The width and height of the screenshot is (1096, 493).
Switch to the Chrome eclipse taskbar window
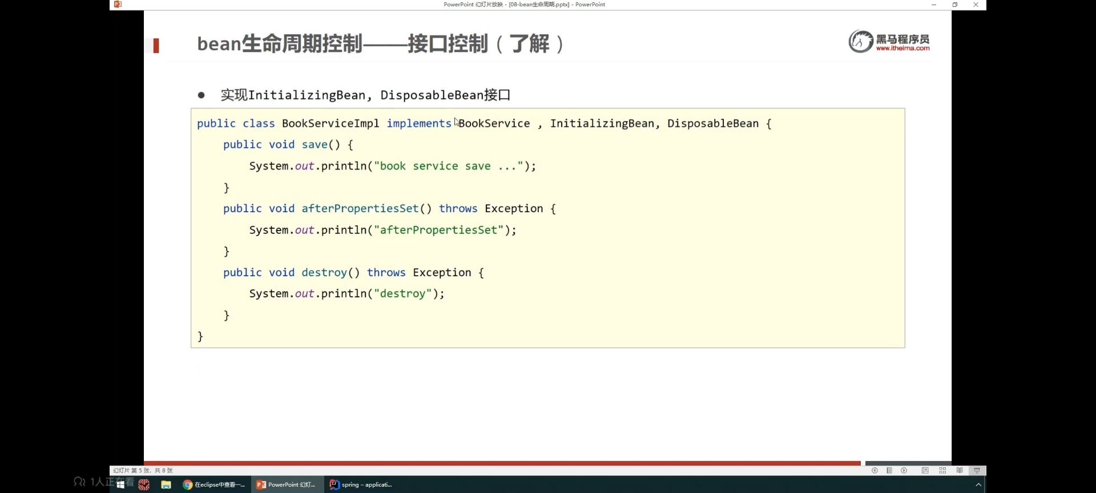point(214,484)
